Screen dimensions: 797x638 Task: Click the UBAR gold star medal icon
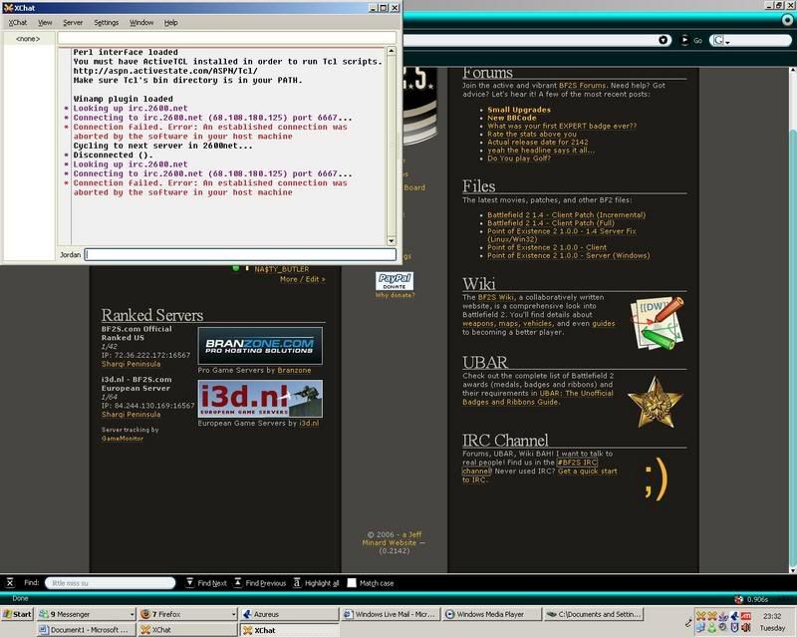[655, 402]
